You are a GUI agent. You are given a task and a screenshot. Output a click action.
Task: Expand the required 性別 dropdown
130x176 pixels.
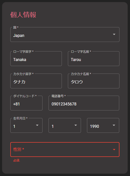(65, 149)
